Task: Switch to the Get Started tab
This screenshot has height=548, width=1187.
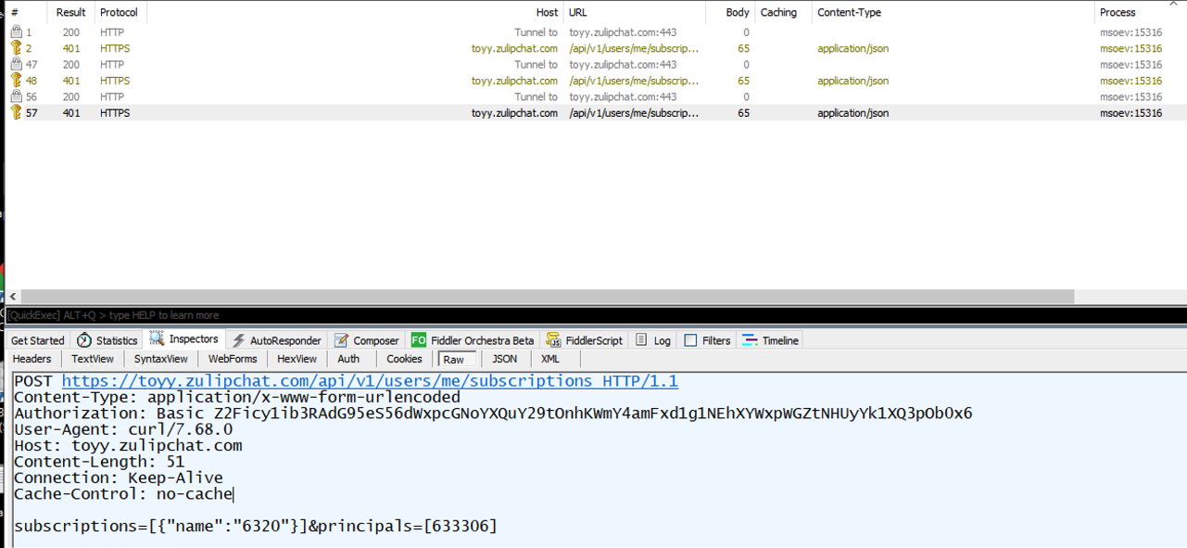Action: coord(38,340)
